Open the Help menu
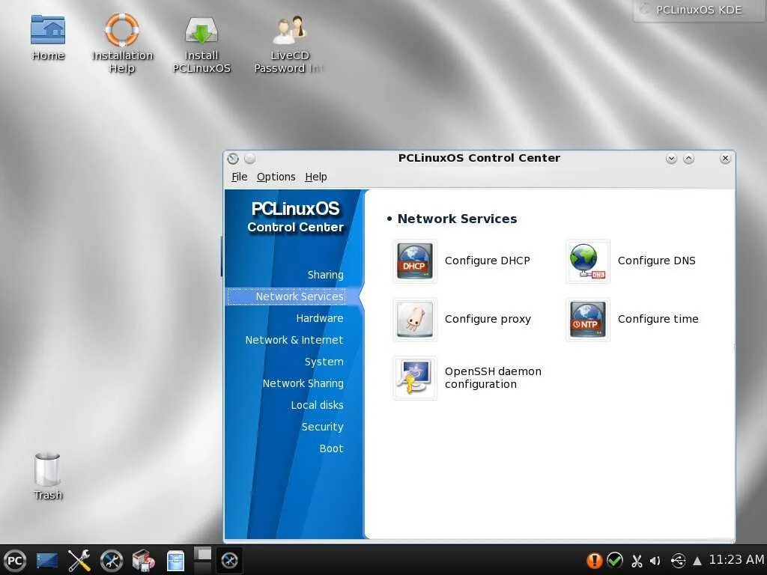This screenshot has height=575, width=767. click(315, 177)
